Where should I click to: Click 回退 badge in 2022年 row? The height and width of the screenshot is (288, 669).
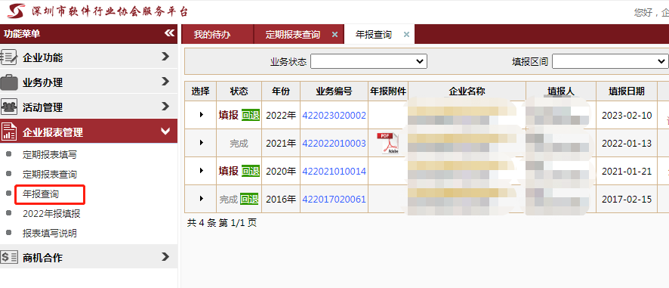point(251,115)
